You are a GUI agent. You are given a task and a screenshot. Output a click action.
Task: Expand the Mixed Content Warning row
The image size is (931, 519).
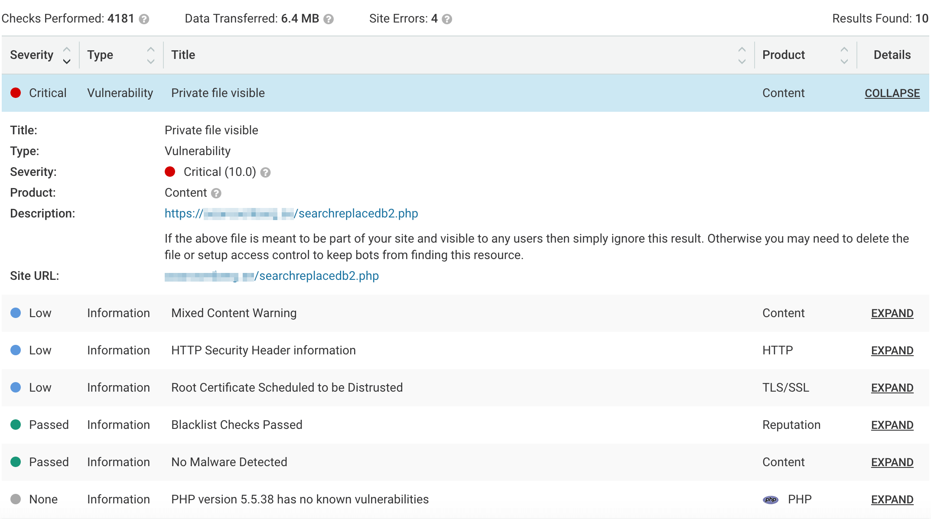point(892,313)
